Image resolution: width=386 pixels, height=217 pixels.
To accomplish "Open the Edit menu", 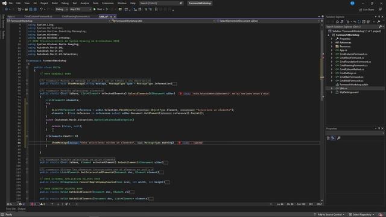I will [x=19, y=3].
